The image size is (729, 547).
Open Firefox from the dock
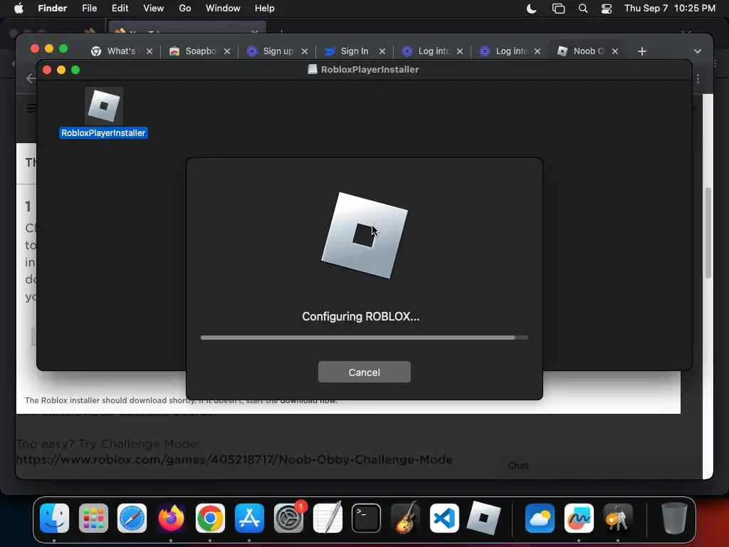171,518
